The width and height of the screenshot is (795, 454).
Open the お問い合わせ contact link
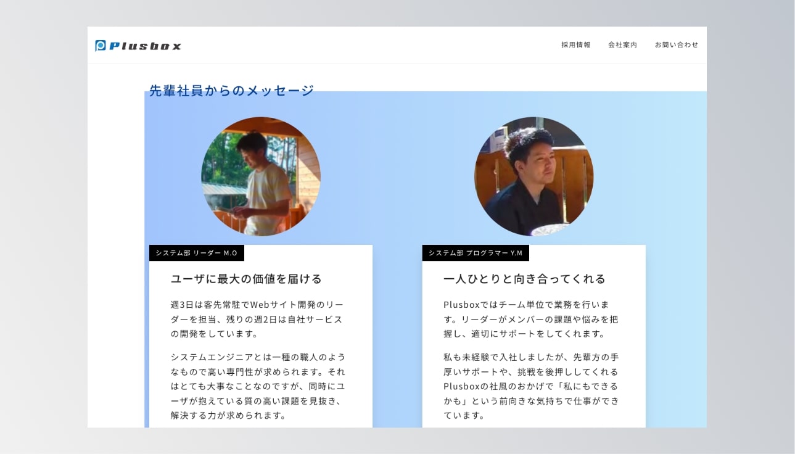pos(676,45)
